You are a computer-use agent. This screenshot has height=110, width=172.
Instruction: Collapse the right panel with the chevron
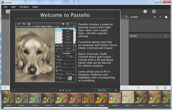[x=126, y=17]
